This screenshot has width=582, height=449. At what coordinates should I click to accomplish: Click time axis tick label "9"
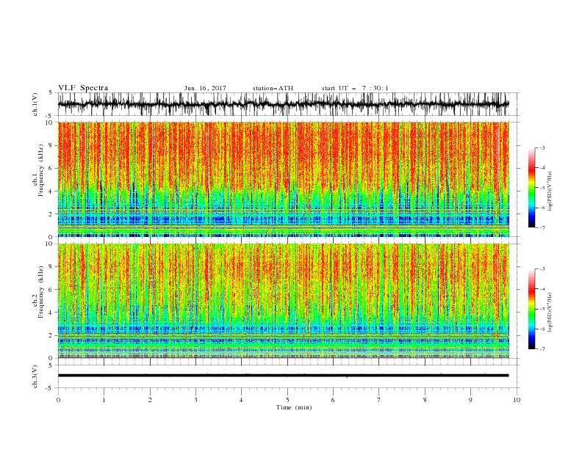(470, 400)
